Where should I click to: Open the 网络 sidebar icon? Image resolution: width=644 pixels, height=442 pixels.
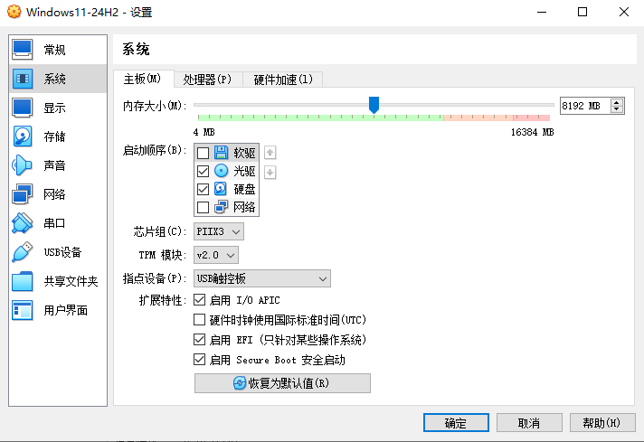[x=23, y=194]
